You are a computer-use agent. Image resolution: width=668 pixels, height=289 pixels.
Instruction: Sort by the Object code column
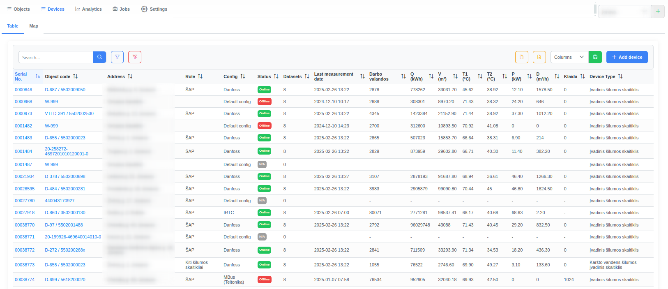pos(75,76)
